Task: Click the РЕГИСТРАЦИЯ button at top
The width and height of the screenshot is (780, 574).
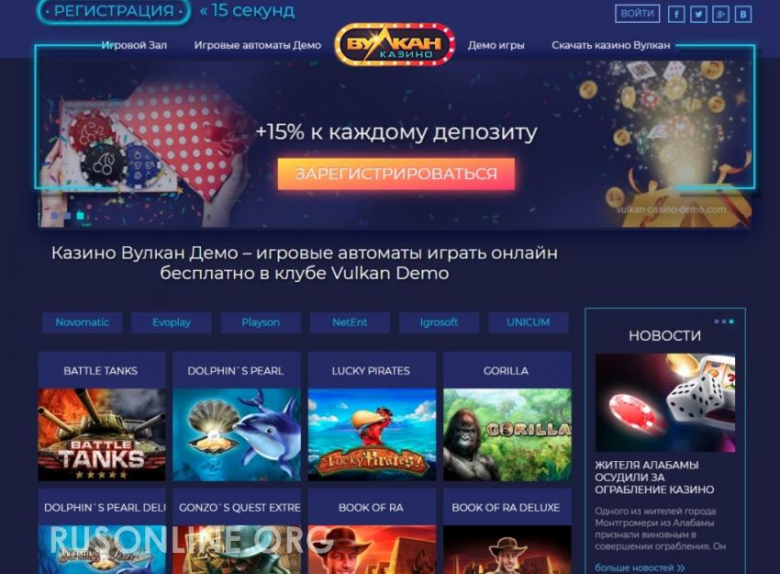Action: [x=114, y=11]
